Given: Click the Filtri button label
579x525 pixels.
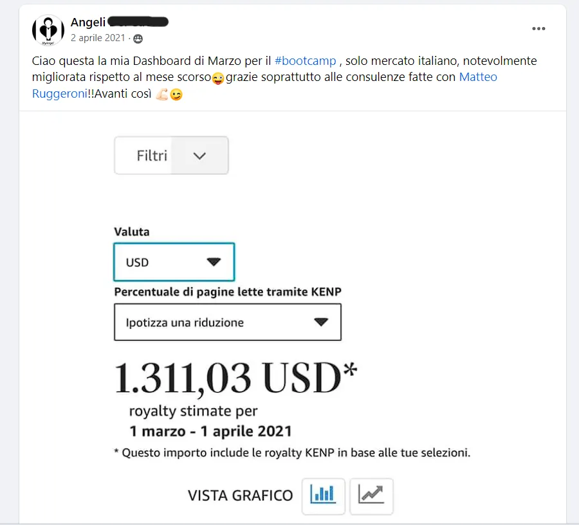Looking at the screenshot, I should pos(152,156).
